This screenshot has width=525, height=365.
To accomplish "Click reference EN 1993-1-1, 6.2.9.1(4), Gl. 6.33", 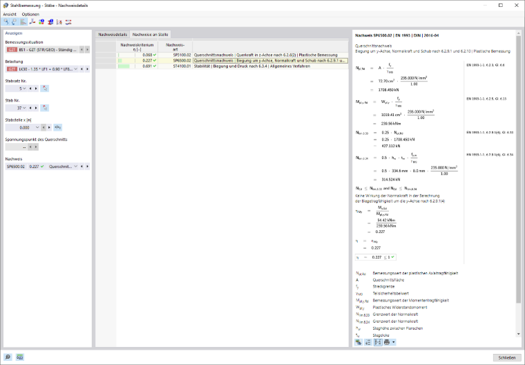I will (490, 133).
